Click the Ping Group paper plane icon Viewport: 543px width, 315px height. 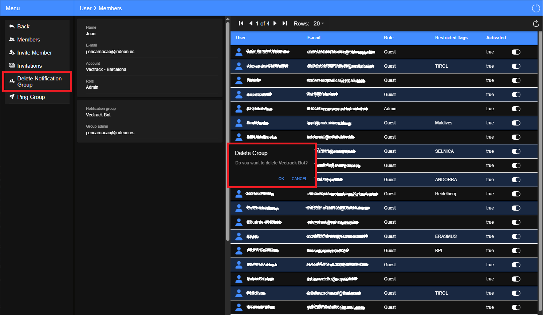click(12, 97)
